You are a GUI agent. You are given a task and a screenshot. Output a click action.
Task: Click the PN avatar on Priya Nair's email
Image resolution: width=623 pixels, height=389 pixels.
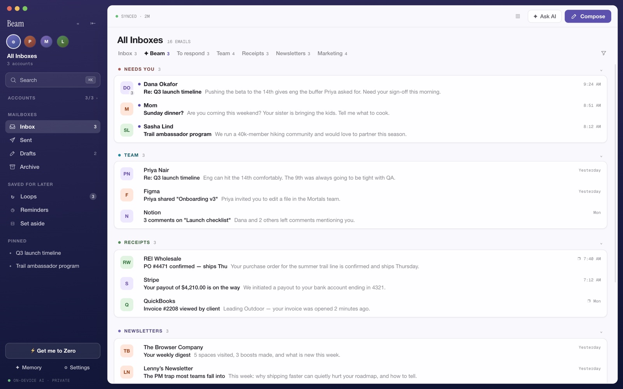click(x=127, y=174)
